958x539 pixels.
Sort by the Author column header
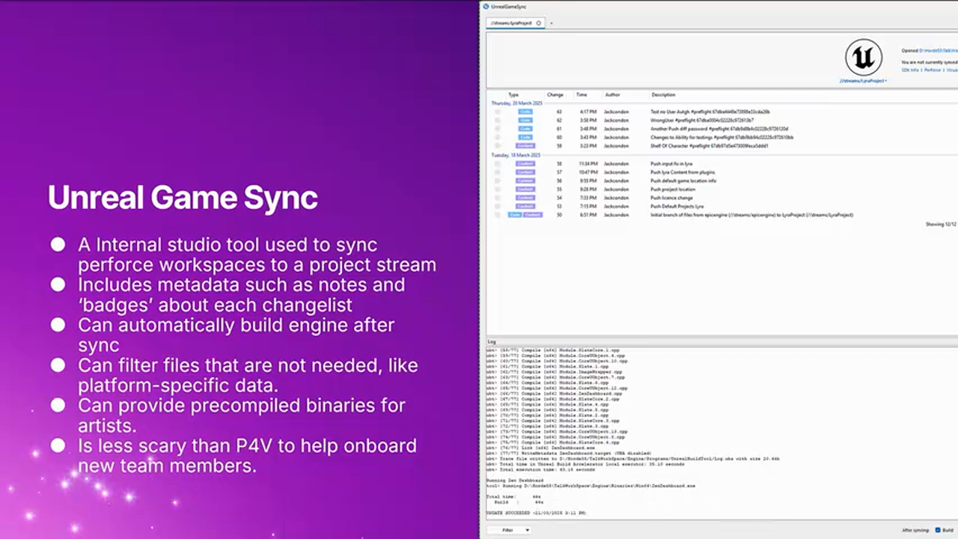click(x=612, y=95)
